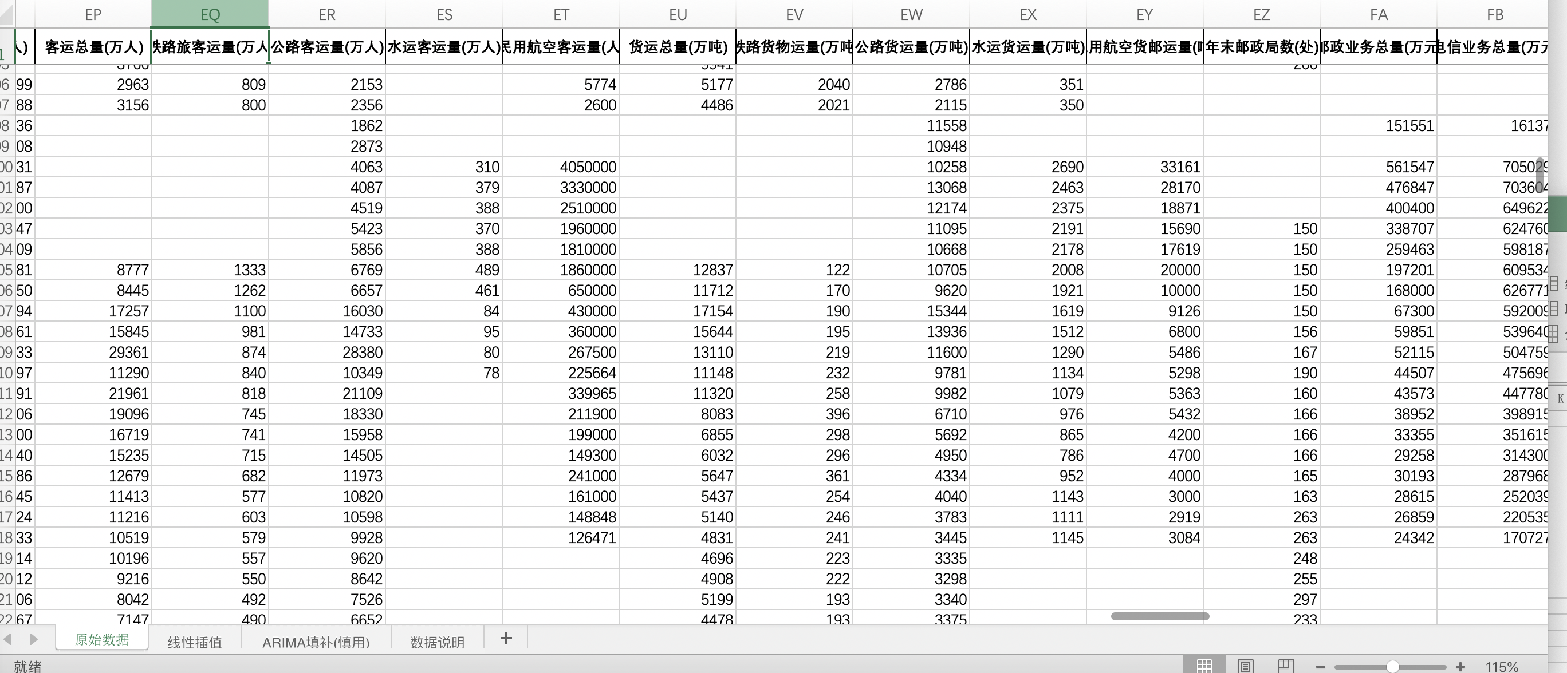Select the 原始数据 sheet tab

[x=101, y=639]
